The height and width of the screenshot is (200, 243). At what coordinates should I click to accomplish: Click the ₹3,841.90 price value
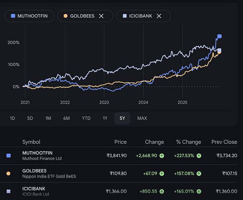click(x=116, y=156)
